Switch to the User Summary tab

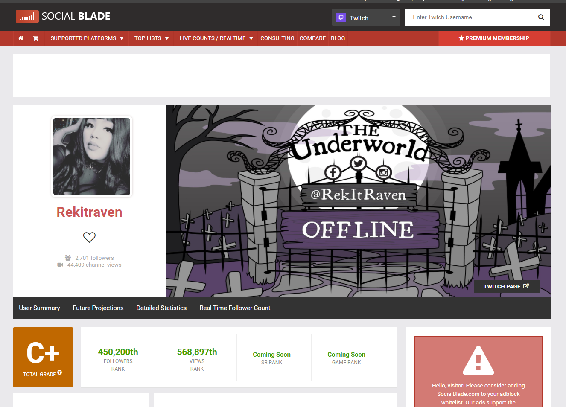[40, 308]
